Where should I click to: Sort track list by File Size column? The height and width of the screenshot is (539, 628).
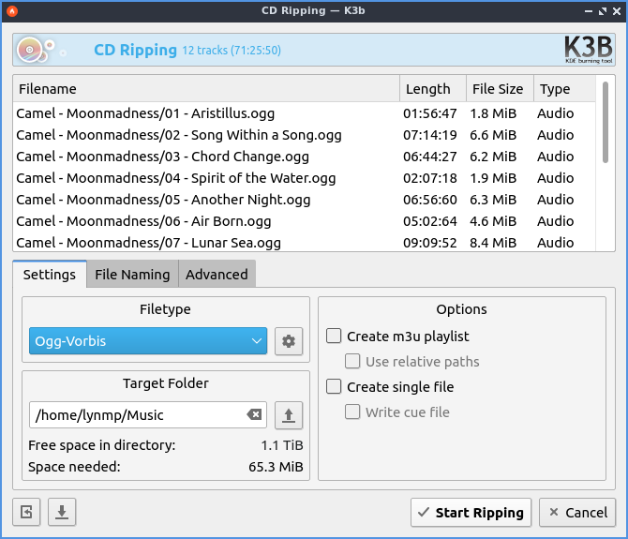click(x=499, y=89)
